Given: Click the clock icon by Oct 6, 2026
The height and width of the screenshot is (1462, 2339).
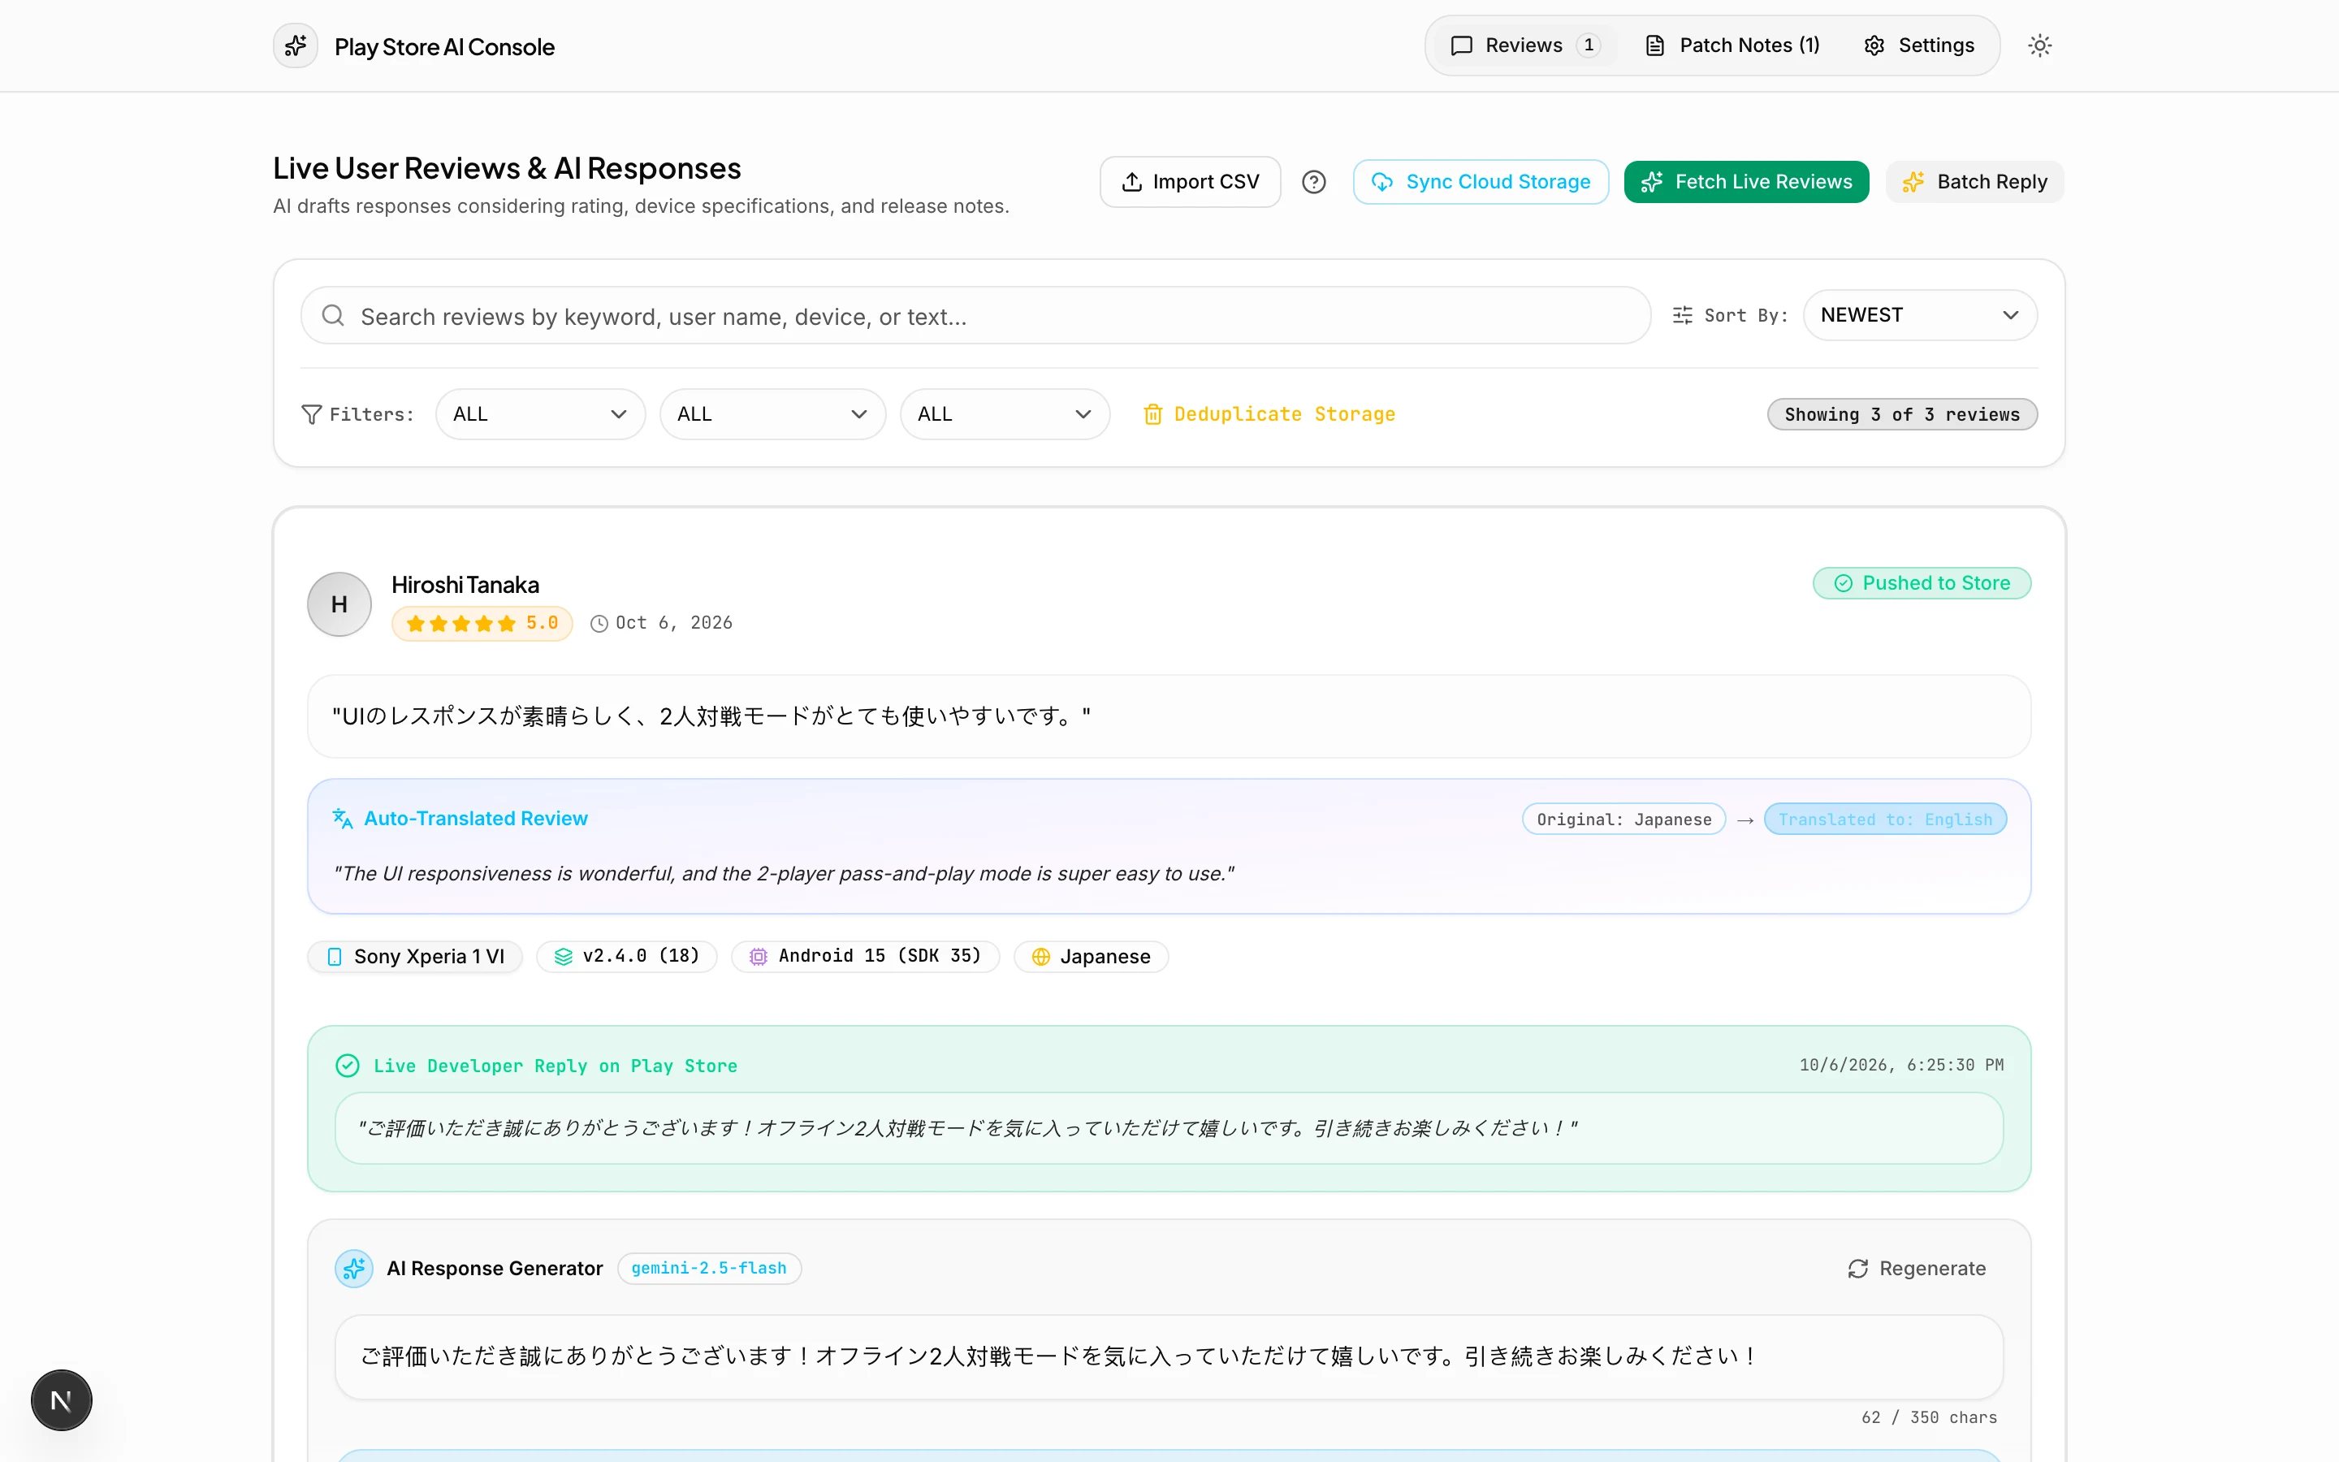Looking at the screenshot, I should pos(599,624).
